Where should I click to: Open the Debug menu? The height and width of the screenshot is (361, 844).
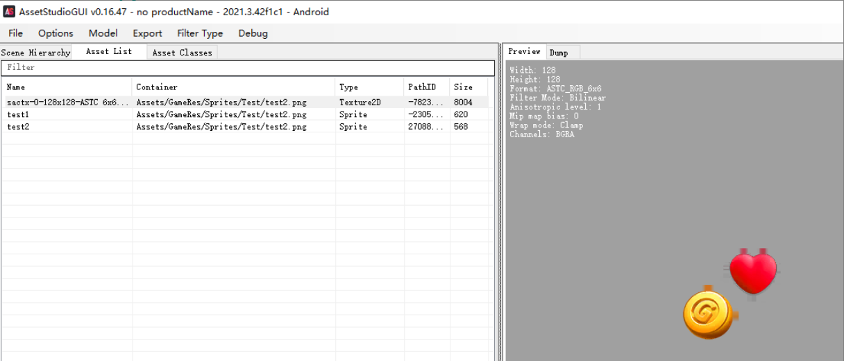[x=253, y=33]
